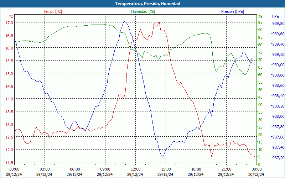Click the '937,80' pressure axis value
The height and width of the screenshot is (178, 285).
coord(278,127)
